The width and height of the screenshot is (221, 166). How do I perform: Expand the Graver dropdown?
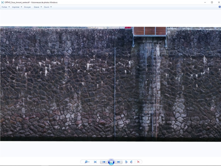click(38, 7)
